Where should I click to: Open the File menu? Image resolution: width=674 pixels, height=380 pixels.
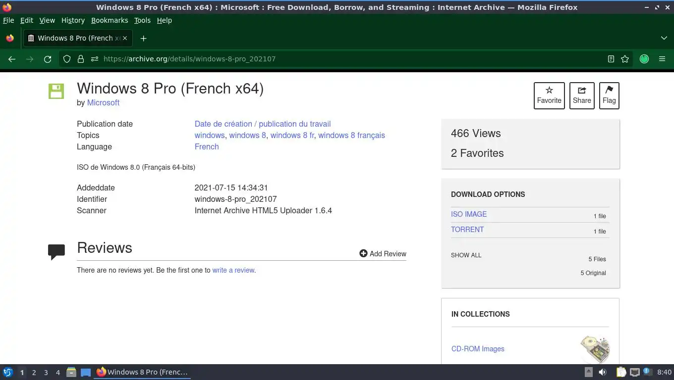(8, 20)
